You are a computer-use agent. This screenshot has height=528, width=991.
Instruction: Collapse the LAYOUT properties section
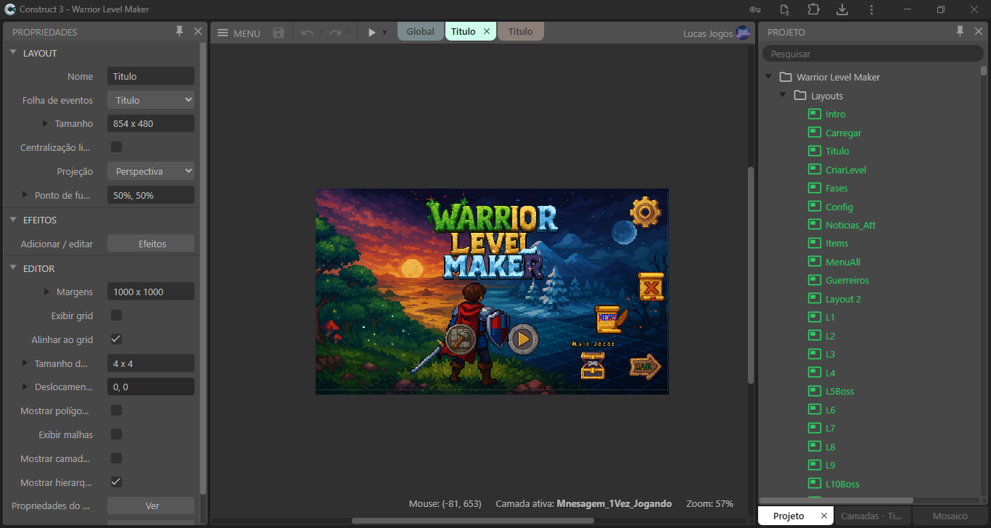[x=14, y=53]
